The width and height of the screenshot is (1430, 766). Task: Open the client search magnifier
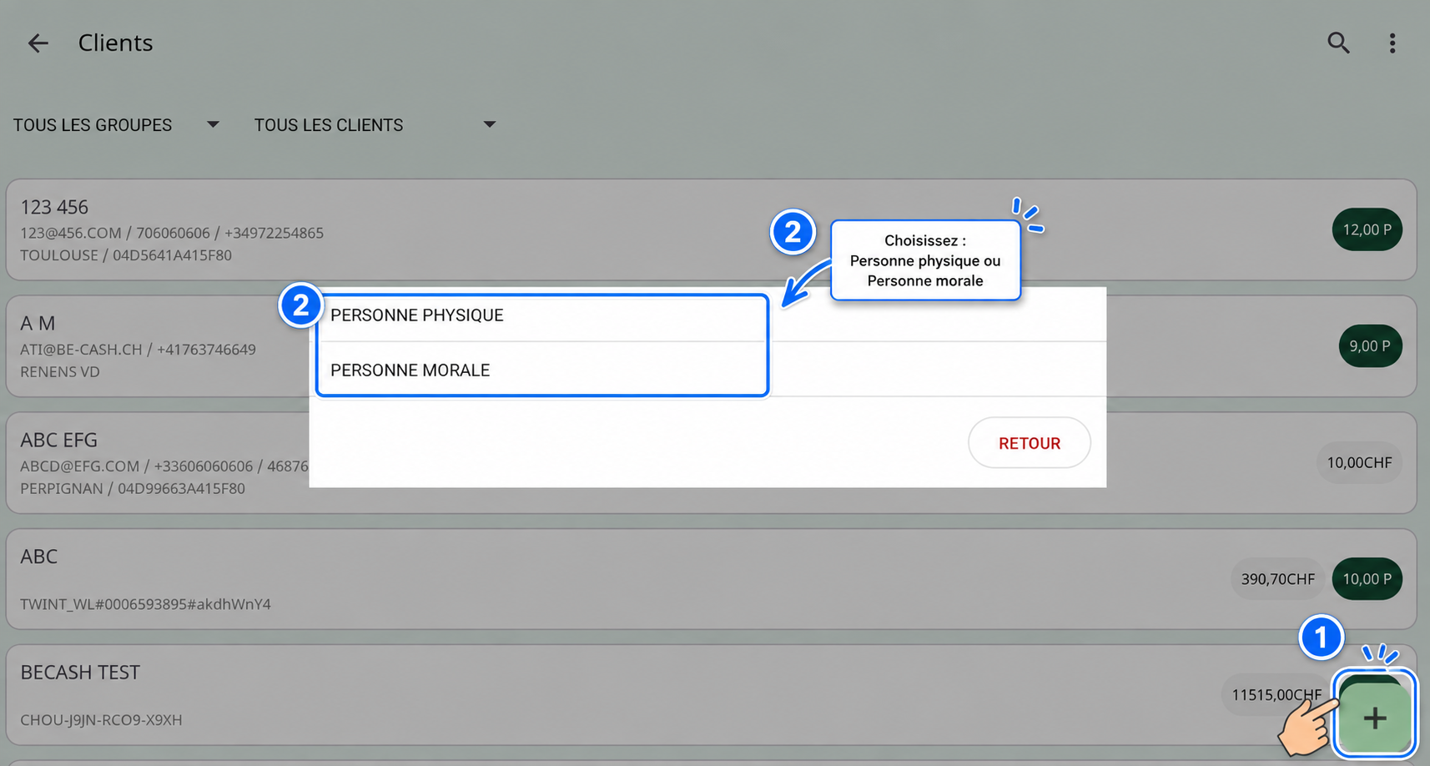click(x=1338, y=43)
